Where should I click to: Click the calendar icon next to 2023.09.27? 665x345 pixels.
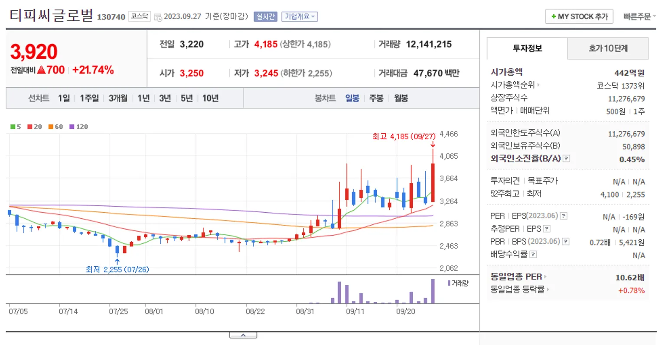click(158, 17)
